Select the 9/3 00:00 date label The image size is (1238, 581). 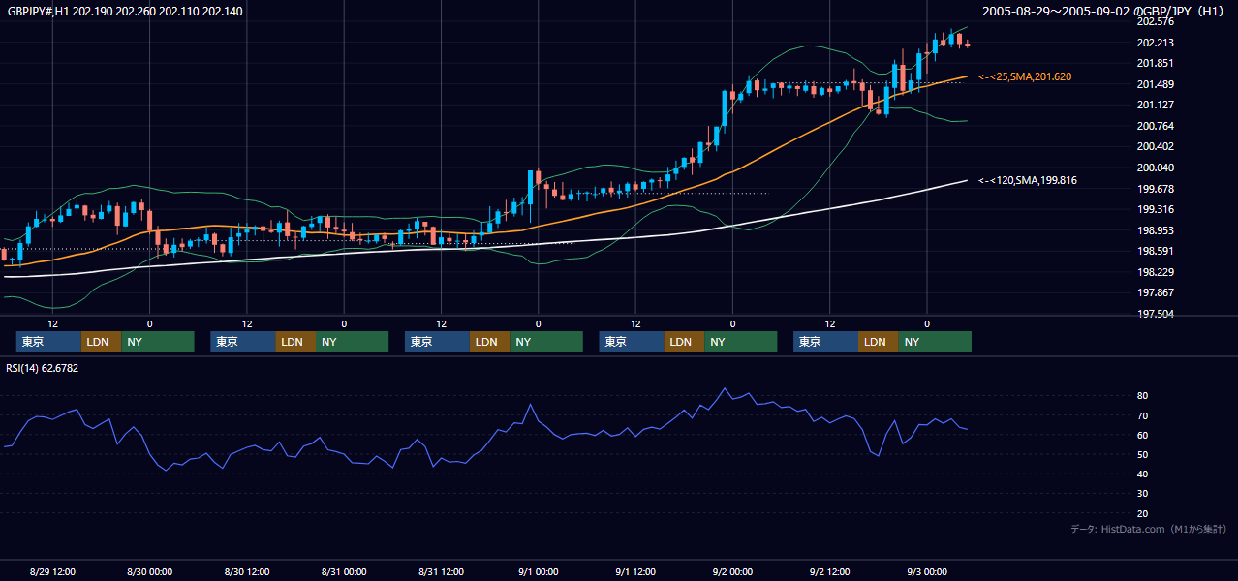point(927,571)
